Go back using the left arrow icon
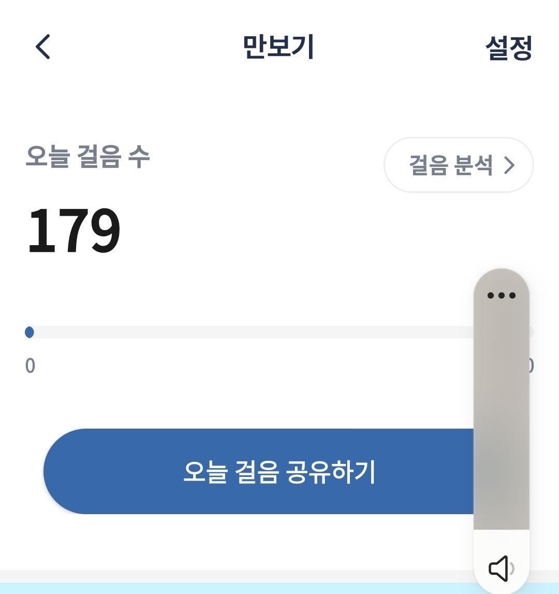Image resolution: width=559 pixels, height=594 pixels. (x=43, y=47)
